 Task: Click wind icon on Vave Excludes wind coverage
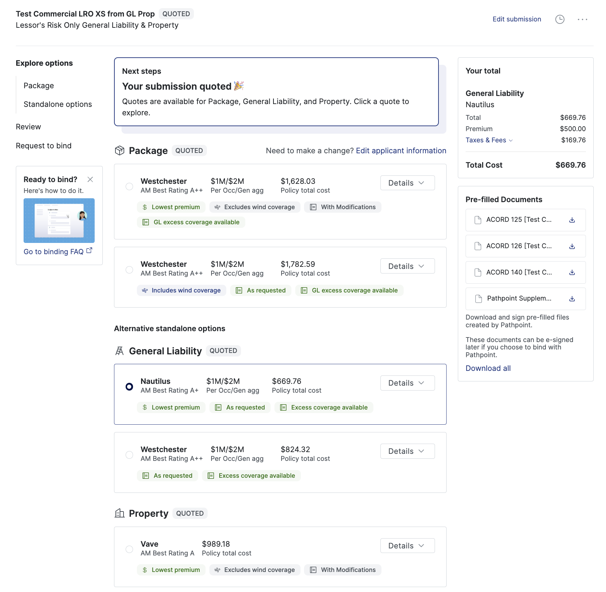point(217,570)
